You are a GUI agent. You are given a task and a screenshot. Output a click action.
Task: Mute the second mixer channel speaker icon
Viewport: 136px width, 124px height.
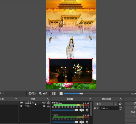pyautogui.click(x=82, y=122)
